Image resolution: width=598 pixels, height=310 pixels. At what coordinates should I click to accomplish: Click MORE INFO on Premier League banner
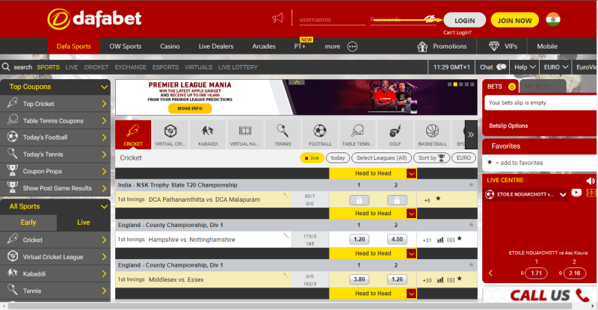(x=190, y=108)
